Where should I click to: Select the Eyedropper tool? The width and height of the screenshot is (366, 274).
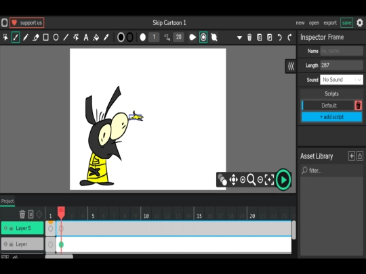point(106,37)
